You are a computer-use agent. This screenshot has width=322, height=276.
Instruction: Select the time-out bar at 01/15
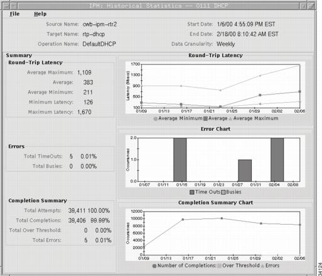click(x=180, y=160)
